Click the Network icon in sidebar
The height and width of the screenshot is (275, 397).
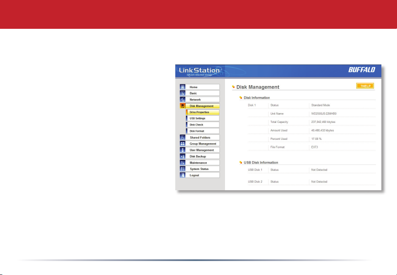pos(183,100)
